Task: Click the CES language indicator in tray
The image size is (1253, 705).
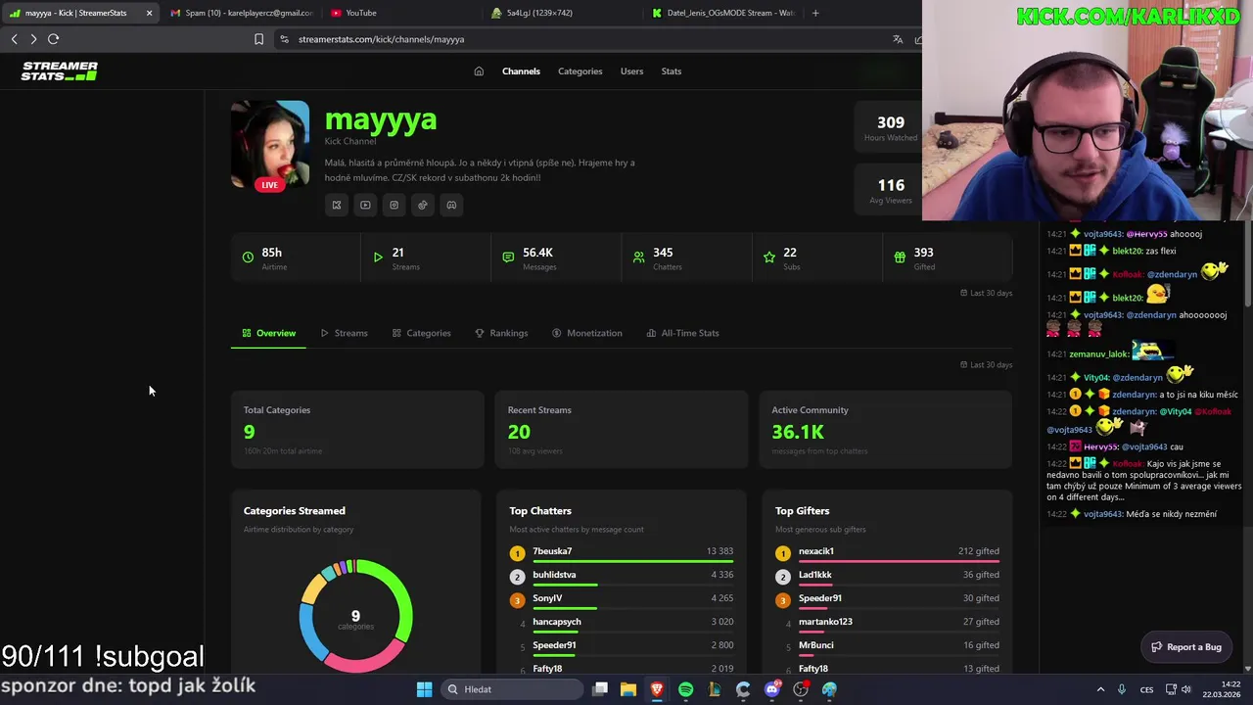Action: (x=1146, y=689)
